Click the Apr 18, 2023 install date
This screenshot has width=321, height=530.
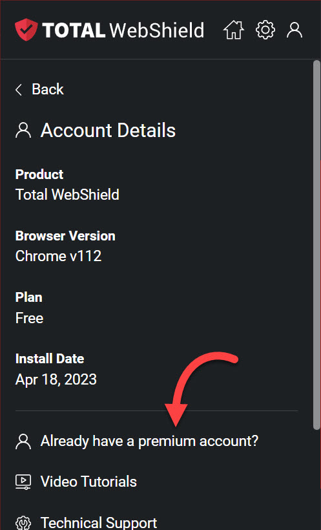pyautogui.click(x=56, y=379)
